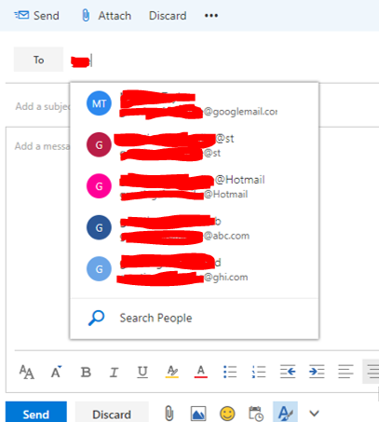
Task: Toggle italic text formatting
Action: tap(114, 372)
